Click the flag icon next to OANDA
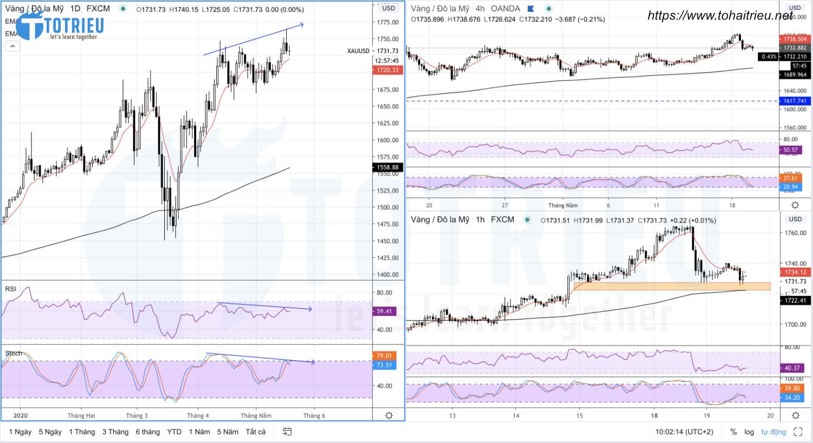This screenshot has height=443, width=813. click(531, 9)
